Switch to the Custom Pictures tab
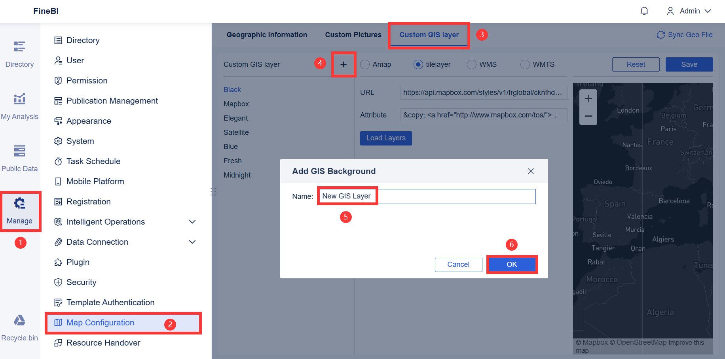 (x=353, y=35)
